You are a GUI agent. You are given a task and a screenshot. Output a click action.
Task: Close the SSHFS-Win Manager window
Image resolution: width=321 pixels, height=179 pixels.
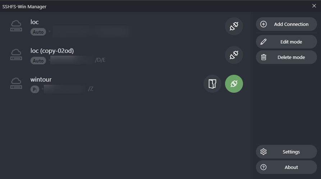pyautogui.click(x=314, y=6)
